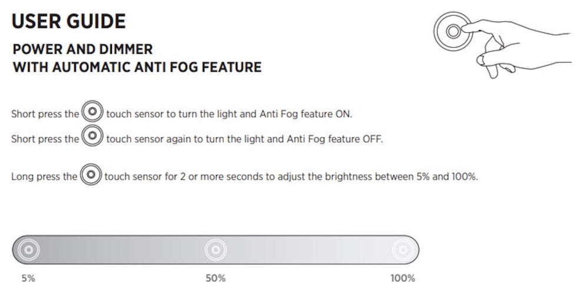Select the sensor icon at the dark end of the brightness bar
Viewport: 583px width, 293px height.
coord(27,250)
